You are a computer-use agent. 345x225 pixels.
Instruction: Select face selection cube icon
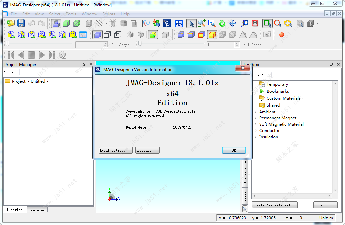[202, 35]
